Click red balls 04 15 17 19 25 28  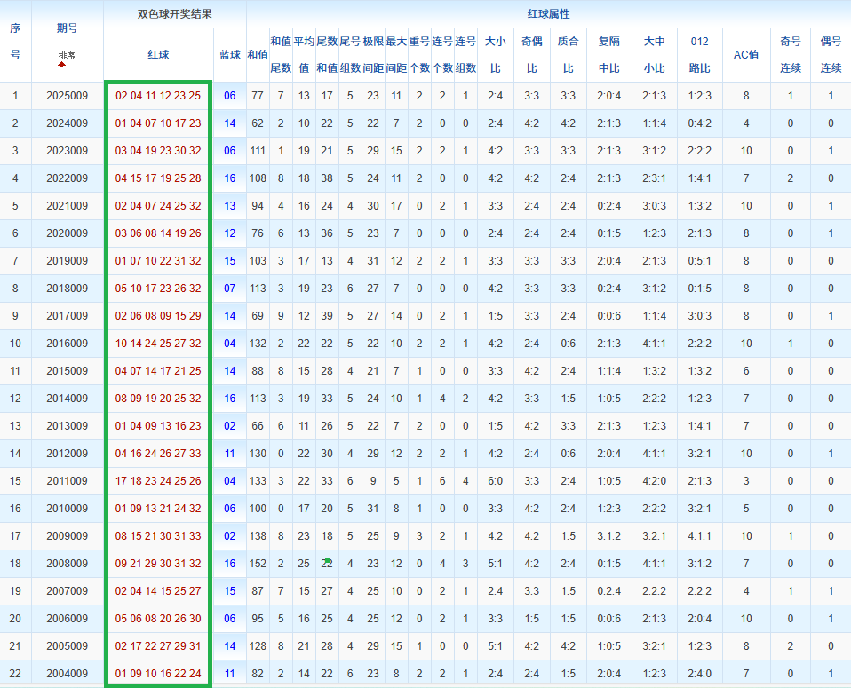coord(158,178)
